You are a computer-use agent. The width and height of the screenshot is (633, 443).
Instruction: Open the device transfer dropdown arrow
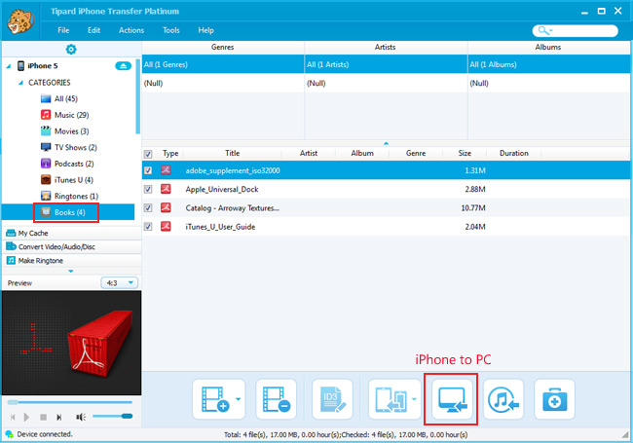(414, 399)
